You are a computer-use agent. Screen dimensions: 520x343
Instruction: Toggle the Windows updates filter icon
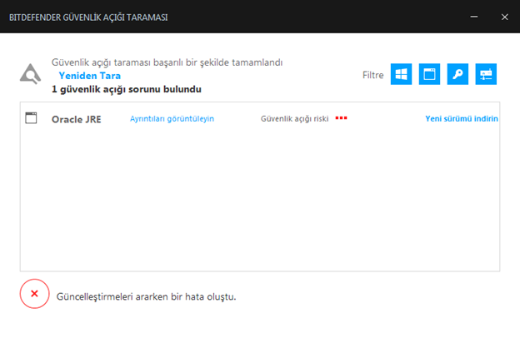401,74
